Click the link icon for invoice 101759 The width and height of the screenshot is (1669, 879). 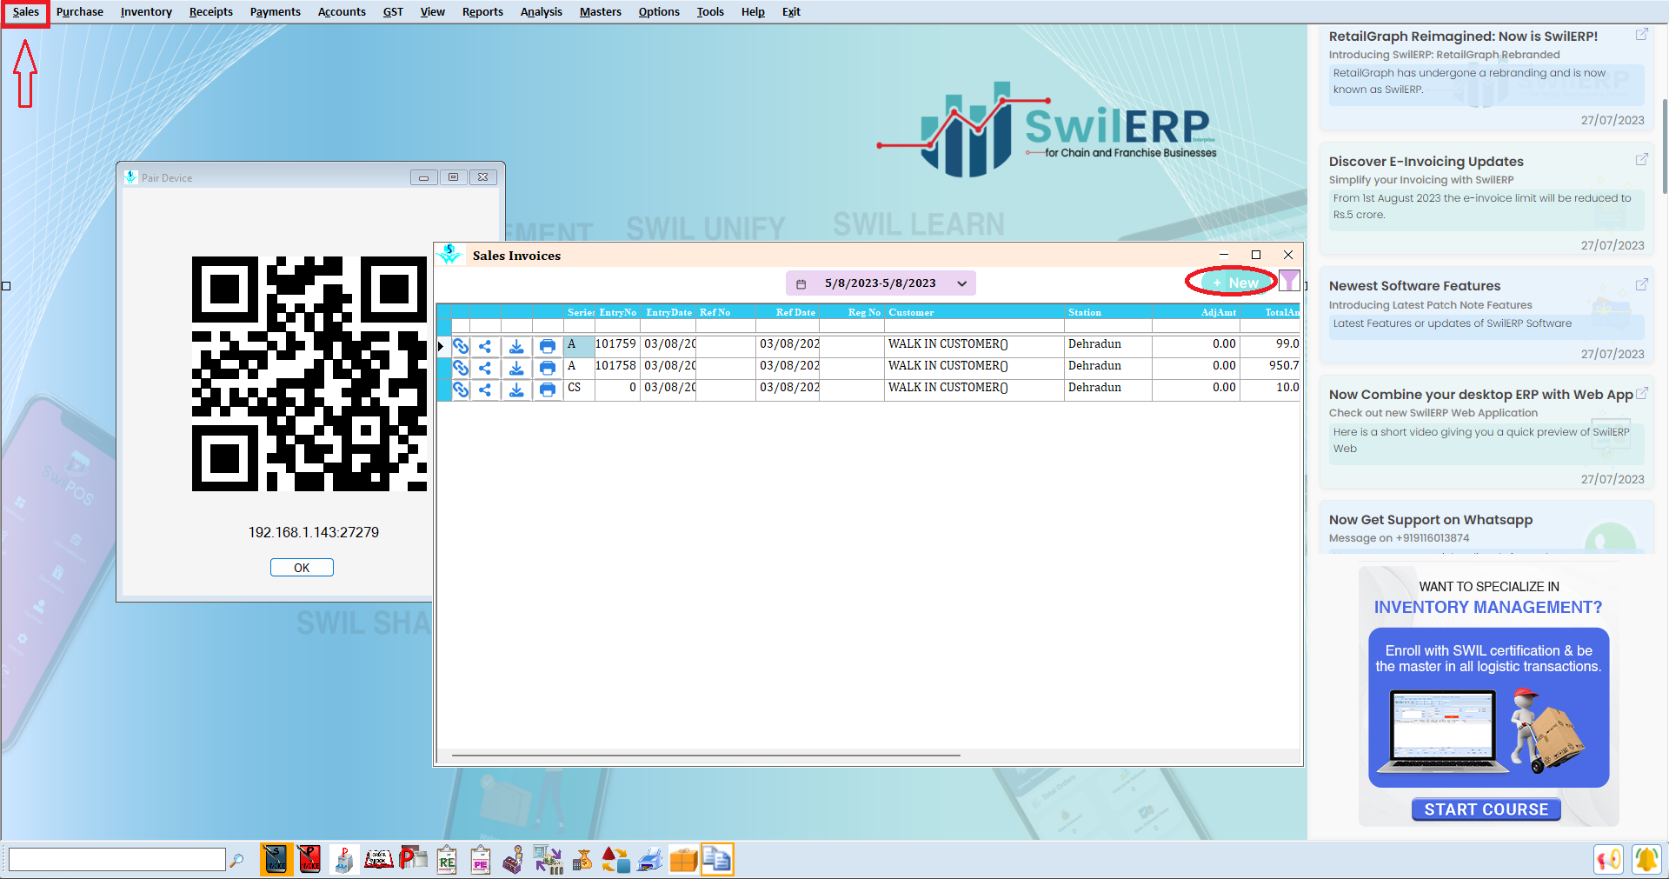click(x=461, y=346)
